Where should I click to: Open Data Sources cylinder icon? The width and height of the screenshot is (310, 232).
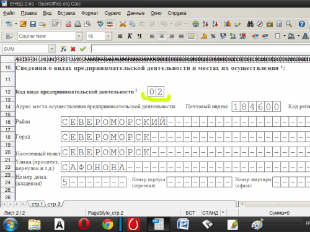pos(279,24)
